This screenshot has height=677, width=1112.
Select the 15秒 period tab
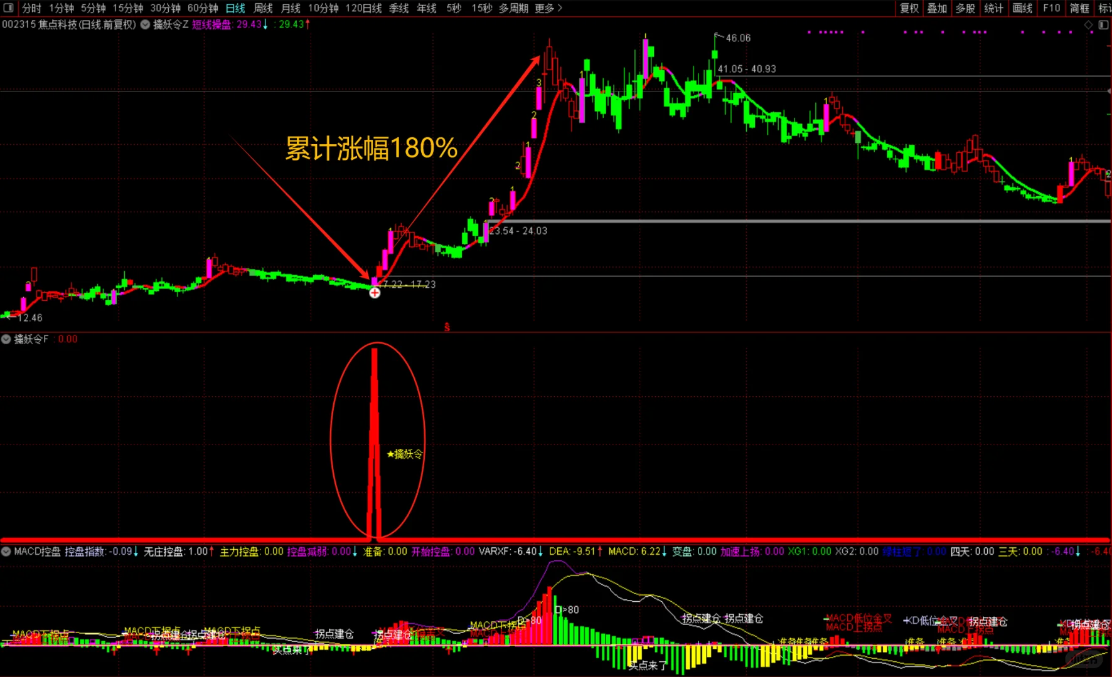[482, 8]
